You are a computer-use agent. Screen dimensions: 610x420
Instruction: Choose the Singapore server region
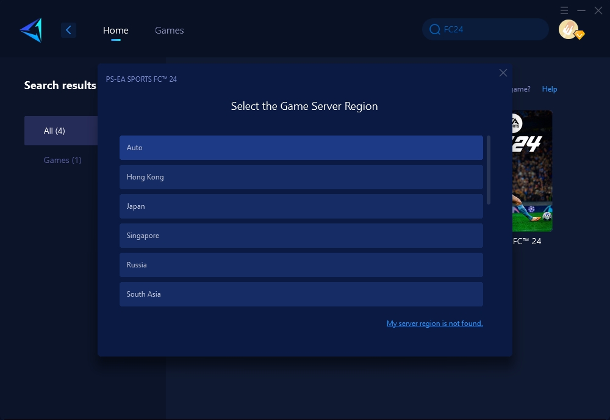coord(301,236)
